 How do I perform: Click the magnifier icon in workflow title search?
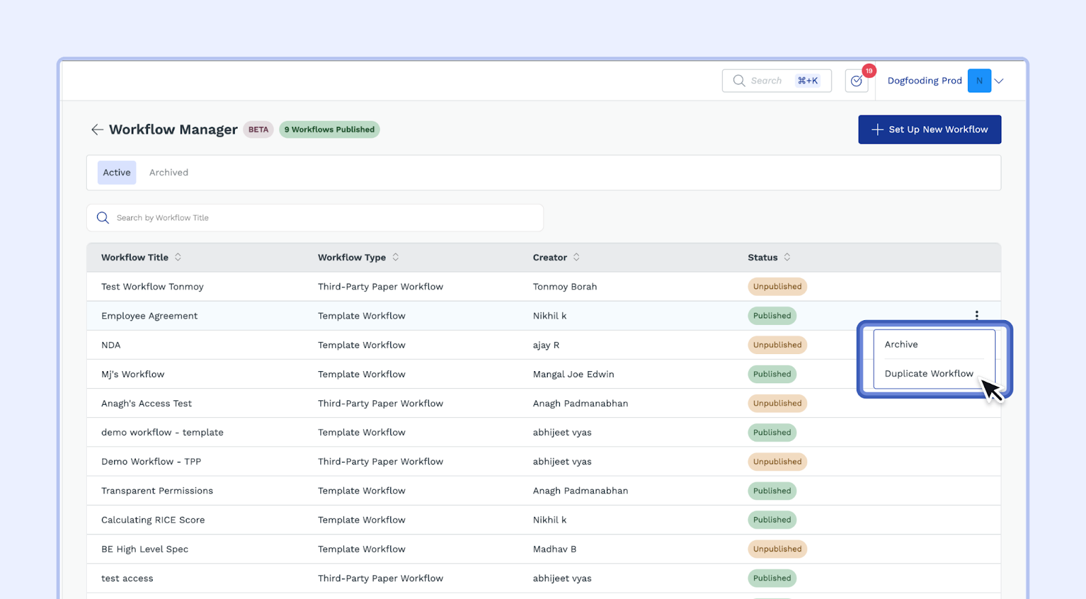(103, 218)
